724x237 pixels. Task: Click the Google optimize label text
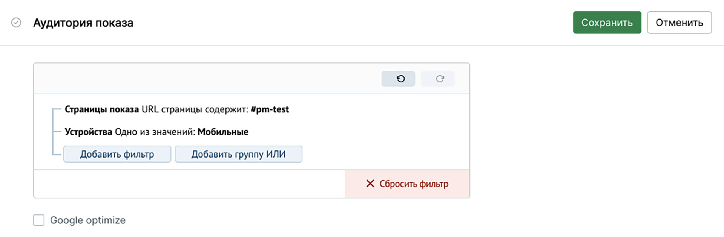pyautogui.click(x=88, y=220)
